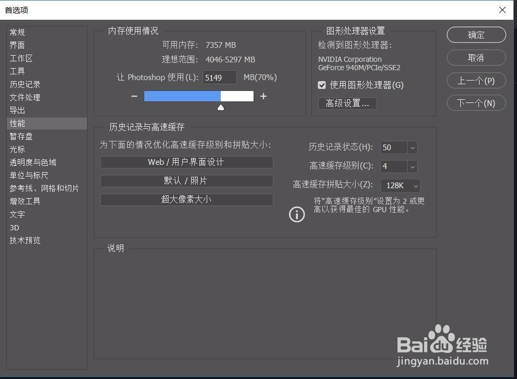Select the highlighted 性能 category

click(x=47, y=124)
